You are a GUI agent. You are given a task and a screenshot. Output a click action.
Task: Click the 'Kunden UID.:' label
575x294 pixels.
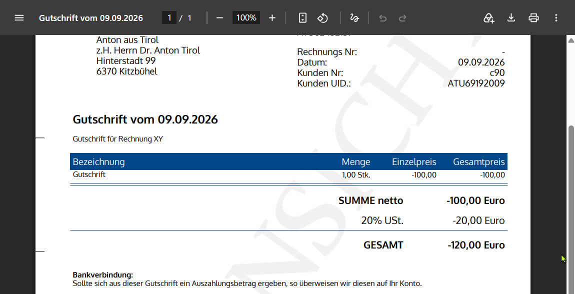(x=324, y=83)
